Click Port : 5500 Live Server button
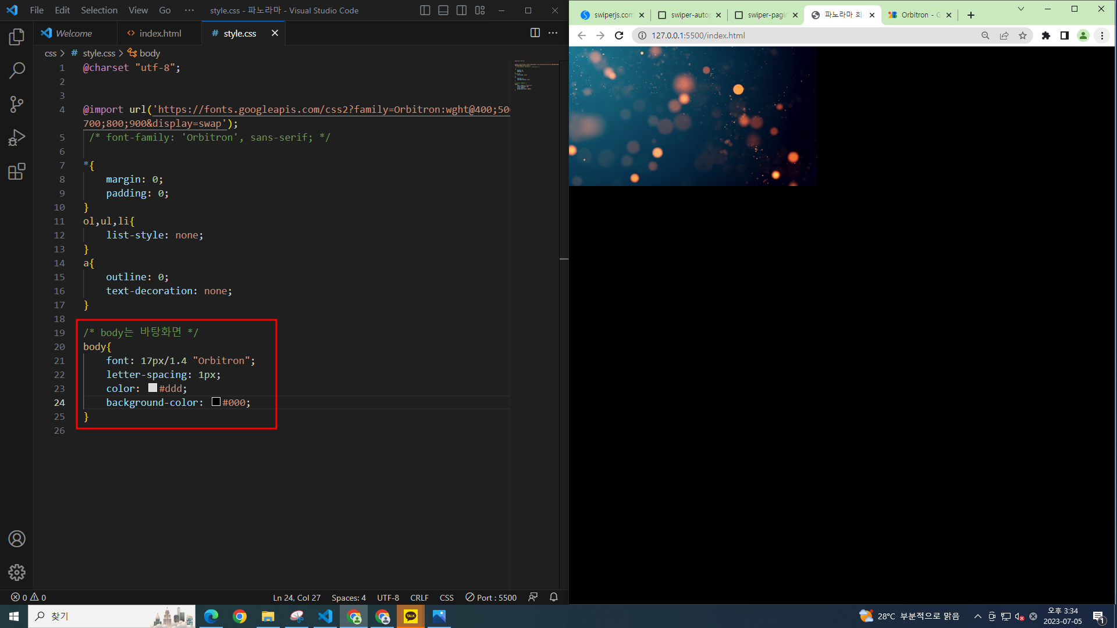The height and width of the screenshot is (628, 1117). pyautogui.click(x=491, y=598)
